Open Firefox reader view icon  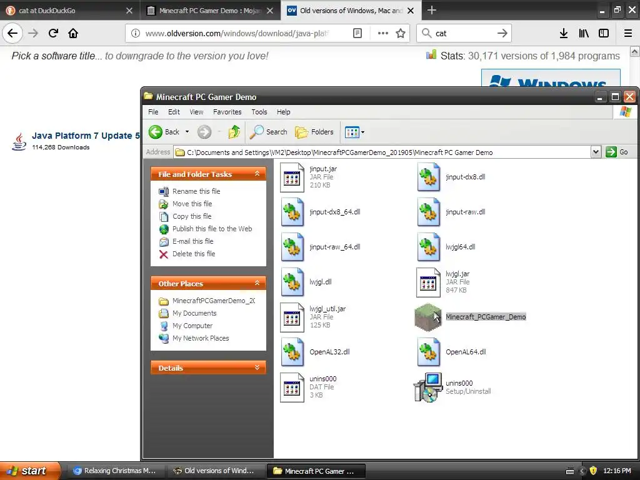(357, 33)
